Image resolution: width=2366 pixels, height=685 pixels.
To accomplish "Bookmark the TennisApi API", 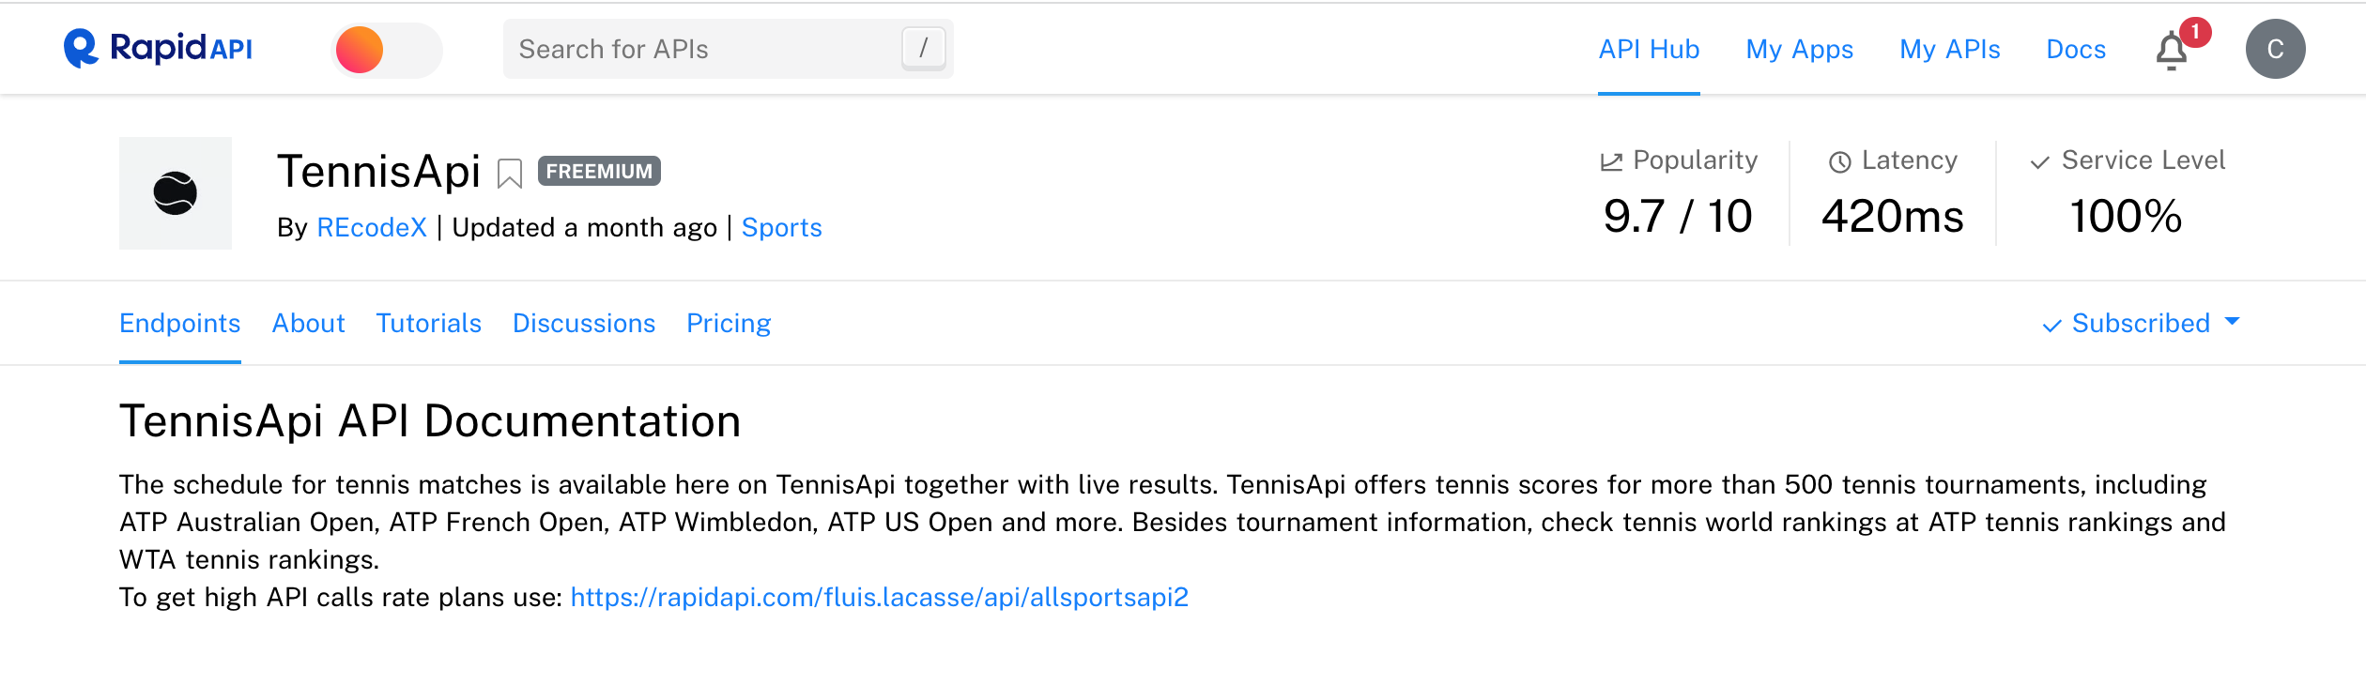I will tap(510, 174).
